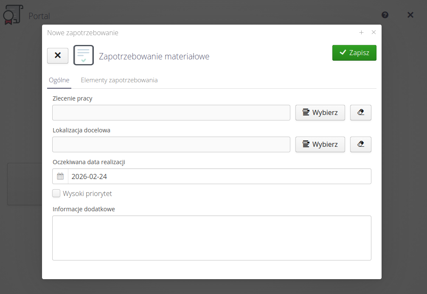Image resolution: width=427 pixels, height=294 pixels.
Task: Open the Elementy zapotrzebowania tab
Action: [119, 80]
